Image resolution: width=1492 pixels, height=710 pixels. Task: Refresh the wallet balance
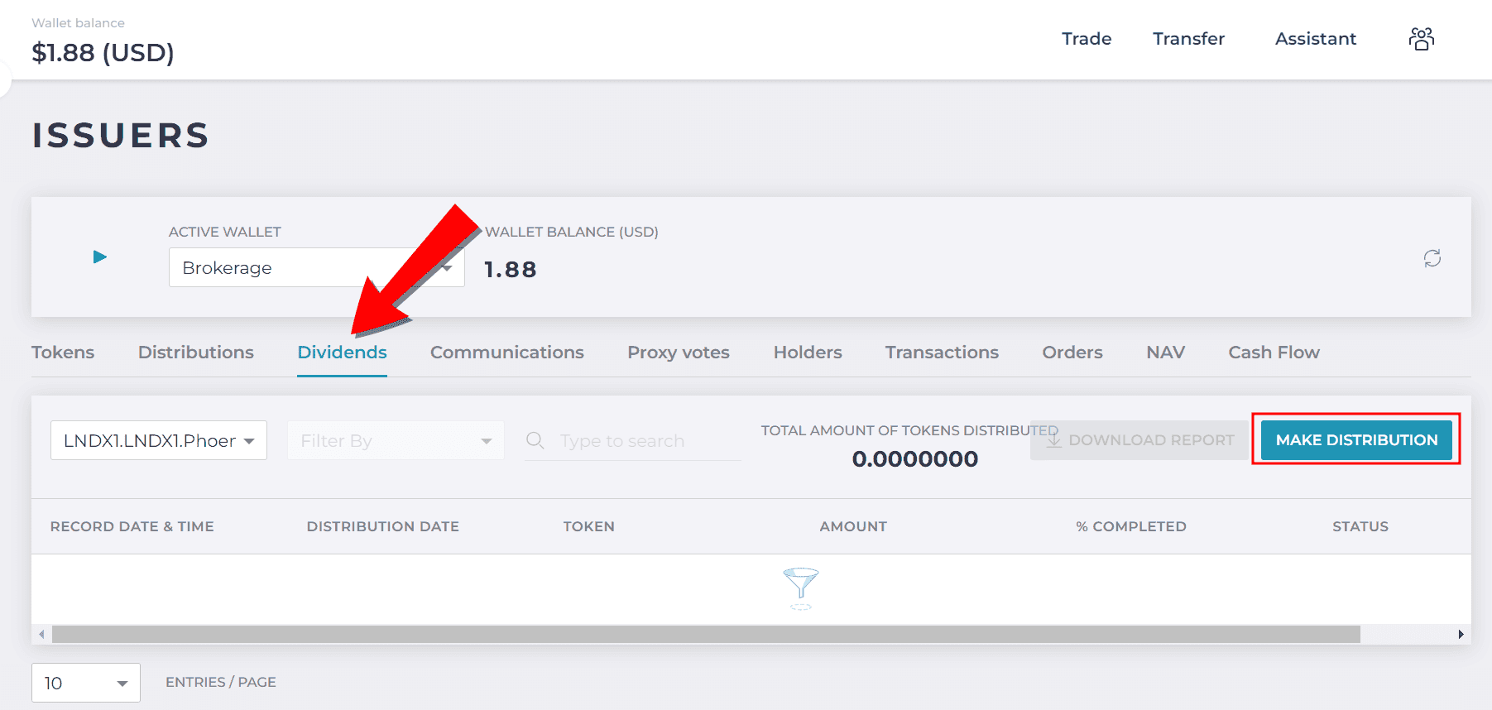tap(1432, 258)
